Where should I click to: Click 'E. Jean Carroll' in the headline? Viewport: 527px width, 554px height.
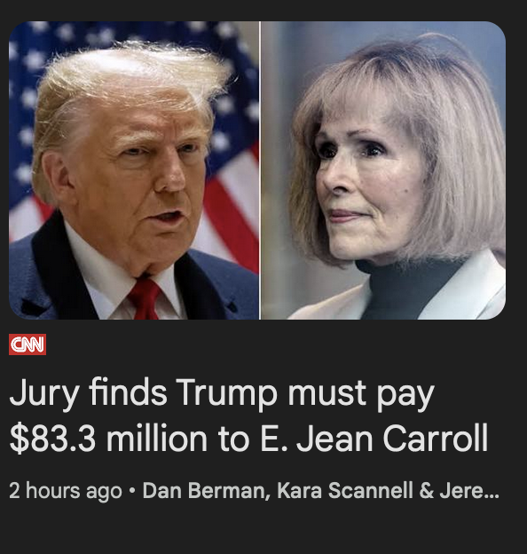coord(374,439)
